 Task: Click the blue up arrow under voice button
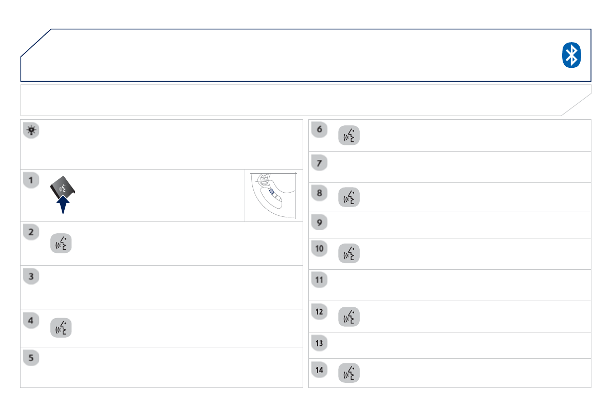click(62, 205)
